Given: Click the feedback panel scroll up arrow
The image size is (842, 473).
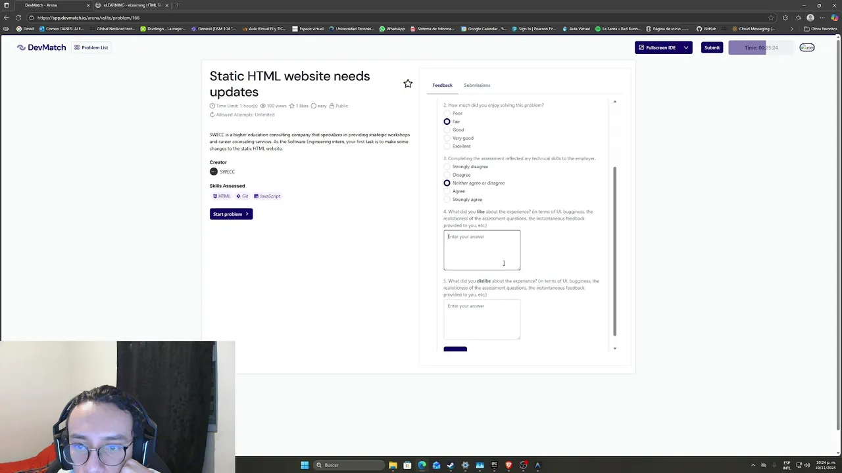Looking at the screenshot, I should [x=614, y=101].
